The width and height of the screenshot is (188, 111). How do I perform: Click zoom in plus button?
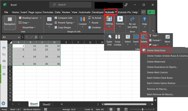(153, 109)
